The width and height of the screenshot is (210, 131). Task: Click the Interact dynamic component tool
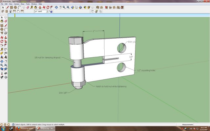click(93, 11)
